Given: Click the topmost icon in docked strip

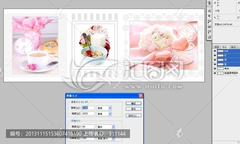Looking at the screenshot, I should tap(209, 3).
